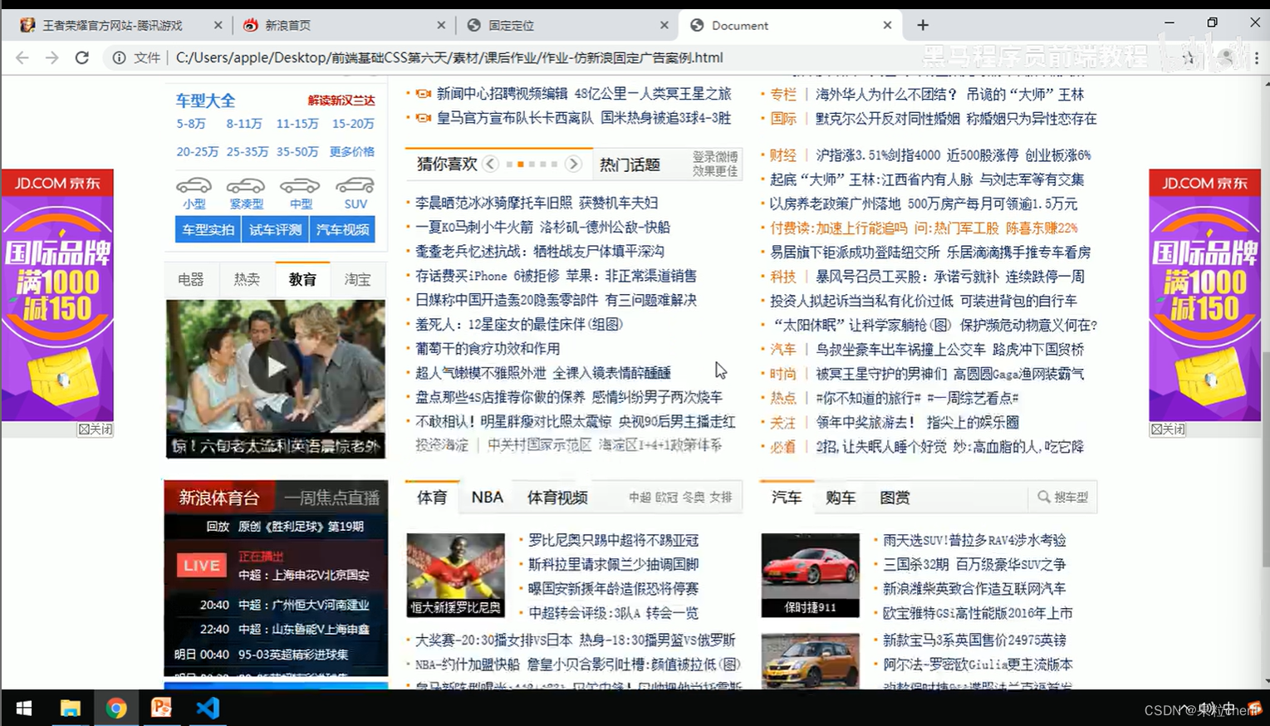Open the 热门话题 tab

[x=630, y=164]
